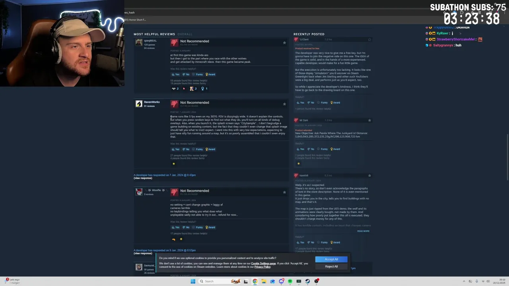Vote Yes on Mr Sark's review
509x286 pixels.
[x=300, y=149]
